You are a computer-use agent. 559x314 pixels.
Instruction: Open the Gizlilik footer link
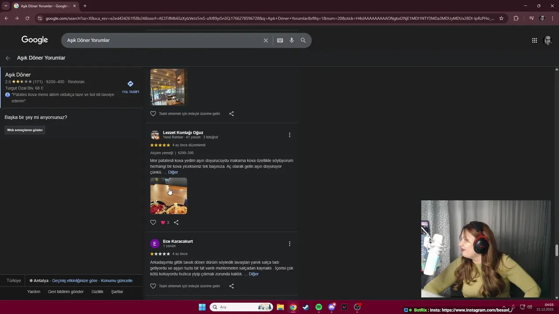point(97,292)
